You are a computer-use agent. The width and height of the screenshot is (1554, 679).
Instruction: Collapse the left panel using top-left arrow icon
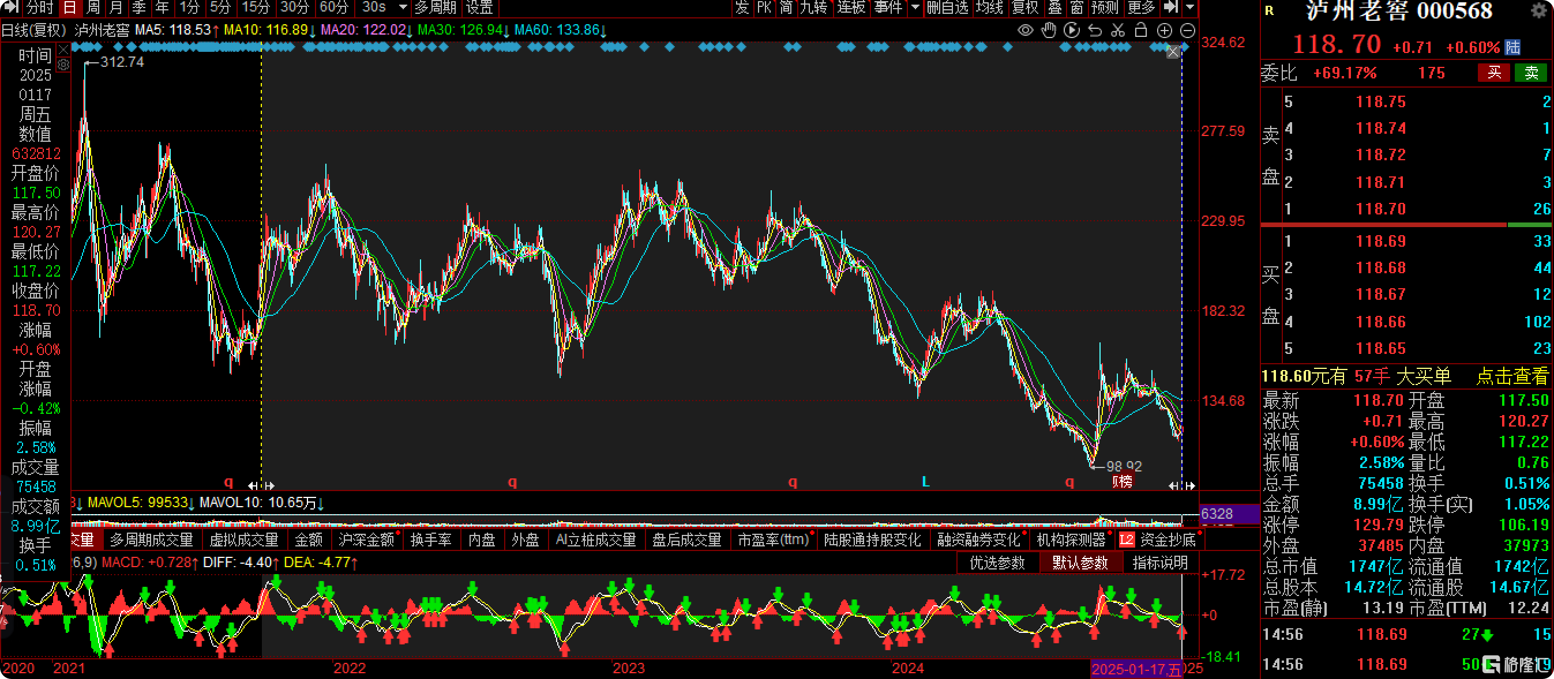click(x=11, y=7)
